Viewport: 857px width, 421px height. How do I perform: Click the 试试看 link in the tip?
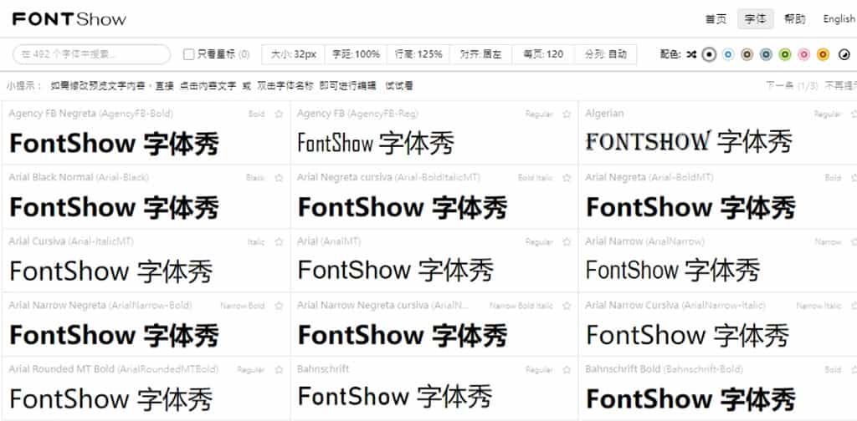(x=399, y=85)
